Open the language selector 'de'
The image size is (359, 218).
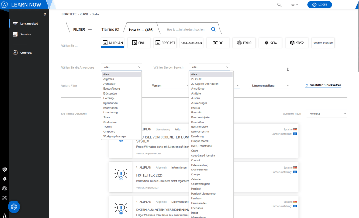click(x=295, y=4)
